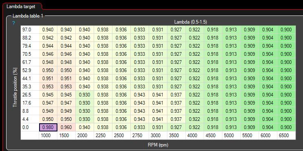
Task: Select 0.943 cell at 17.6% throttle, 2750 rpm
Action: pos(140,103)
